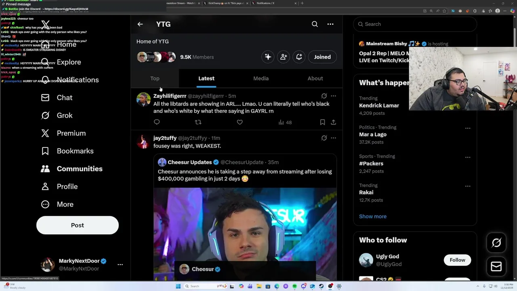
Task: Open more options for #Packers trend
Action: 468,157
